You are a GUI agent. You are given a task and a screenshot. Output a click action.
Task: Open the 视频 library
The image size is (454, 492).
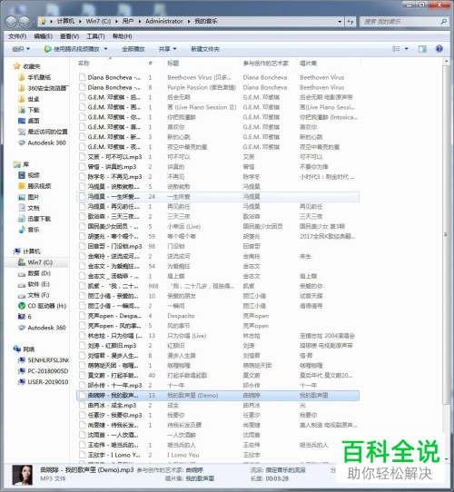(x=29, y=175)
